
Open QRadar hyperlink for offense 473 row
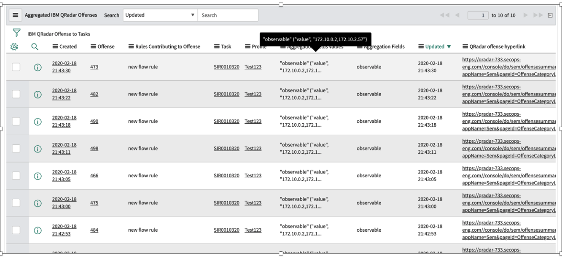[x=509, y=67]
